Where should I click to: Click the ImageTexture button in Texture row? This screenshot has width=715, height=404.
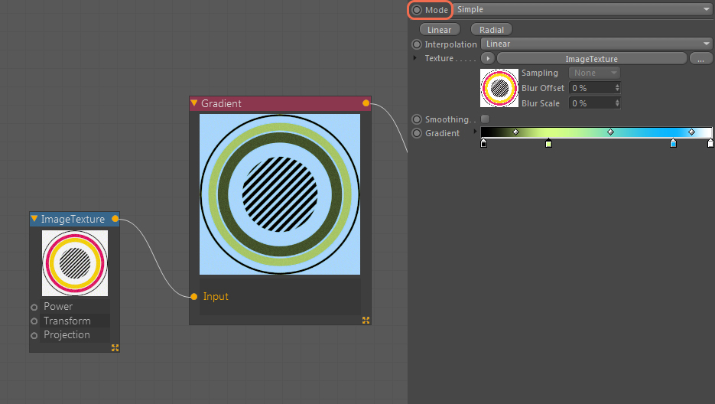click(x=591, y=58)
